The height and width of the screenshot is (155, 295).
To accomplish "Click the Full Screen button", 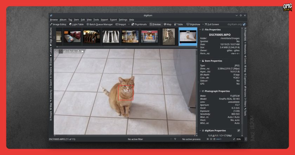I will [212, 24].
